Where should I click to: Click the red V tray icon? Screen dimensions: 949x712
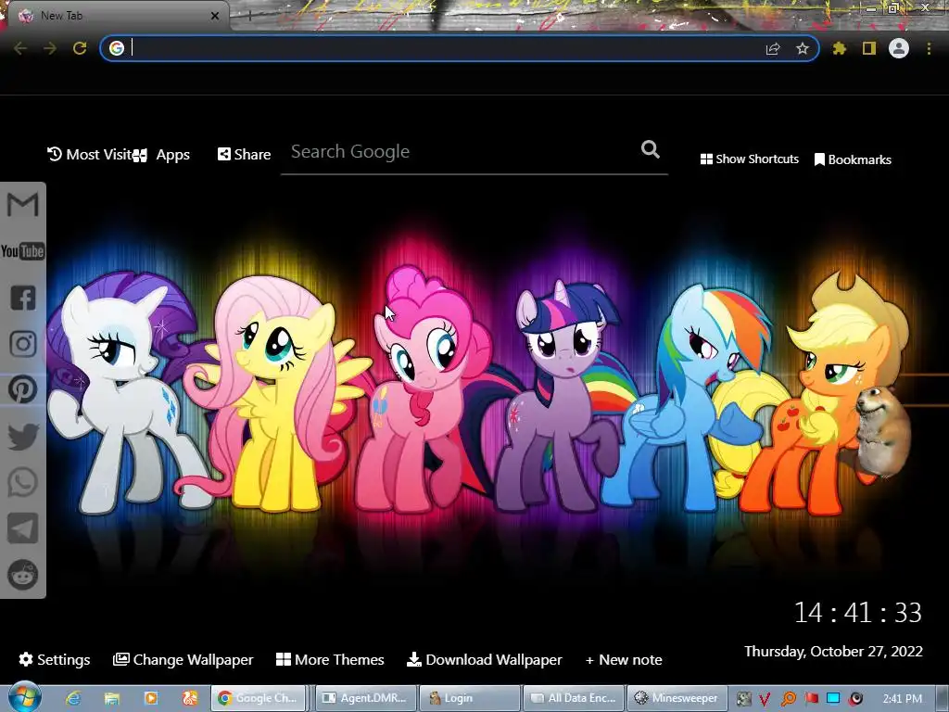coord(765,699)
